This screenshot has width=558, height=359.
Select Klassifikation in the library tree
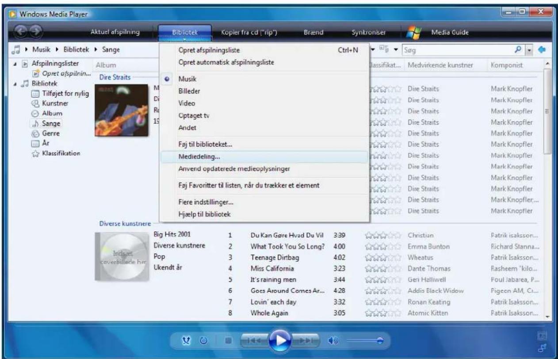click(57, 153)
